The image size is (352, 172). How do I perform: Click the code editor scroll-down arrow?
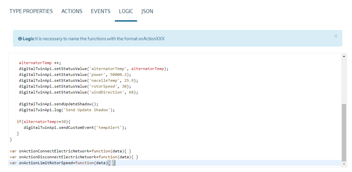tap(344, 164)
